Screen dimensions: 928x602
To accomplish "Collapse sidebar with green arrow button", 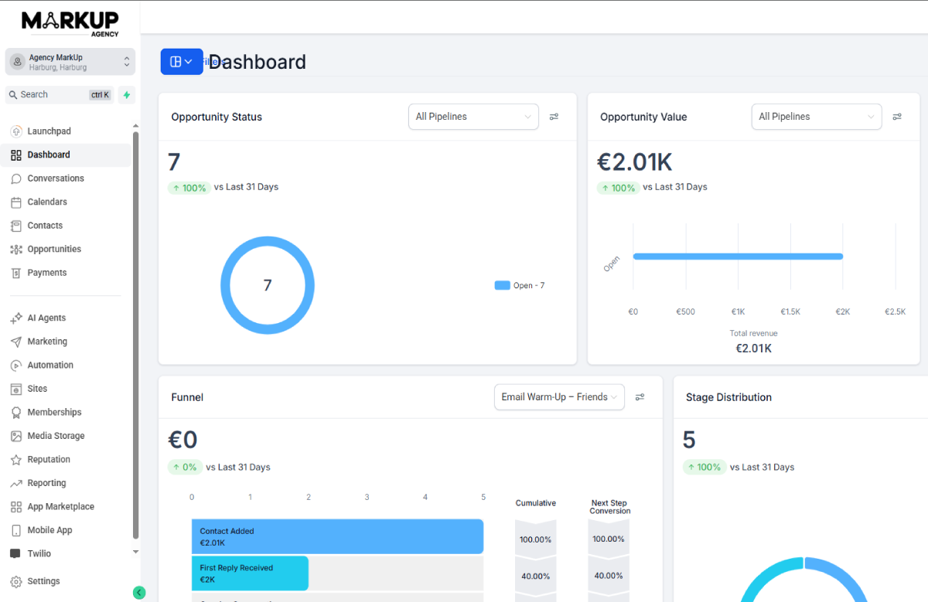I will point(139,593).
